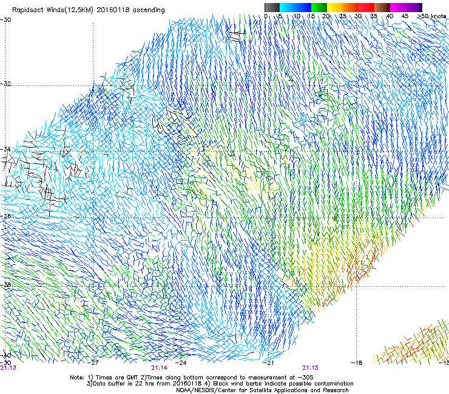Viewport: 449px width, 394px height.
Task: Click the legend tick label '25'
Action: 343,16
